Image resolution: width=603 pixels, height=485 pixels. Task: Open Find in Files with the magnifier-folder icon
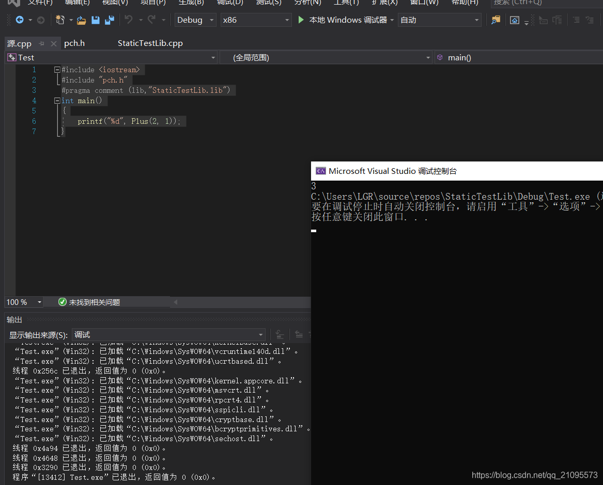tap(496, 20)
